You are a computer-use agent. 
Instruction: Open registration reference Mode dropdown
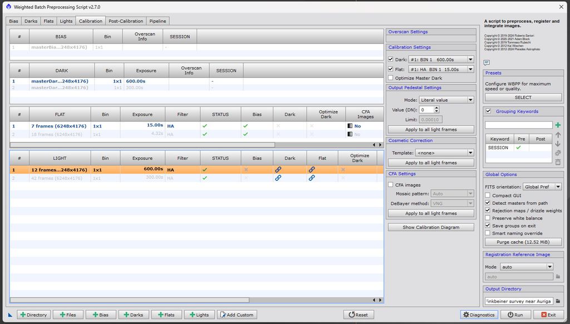point(527,267)
